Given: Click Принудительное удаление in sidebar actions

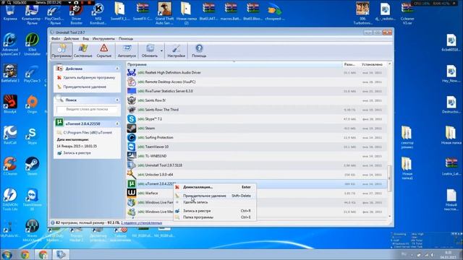Looking at the screenshot, I should 85,87.
